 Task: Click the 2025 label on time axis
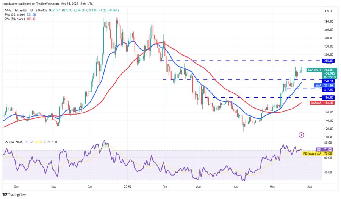pos(127,187)
